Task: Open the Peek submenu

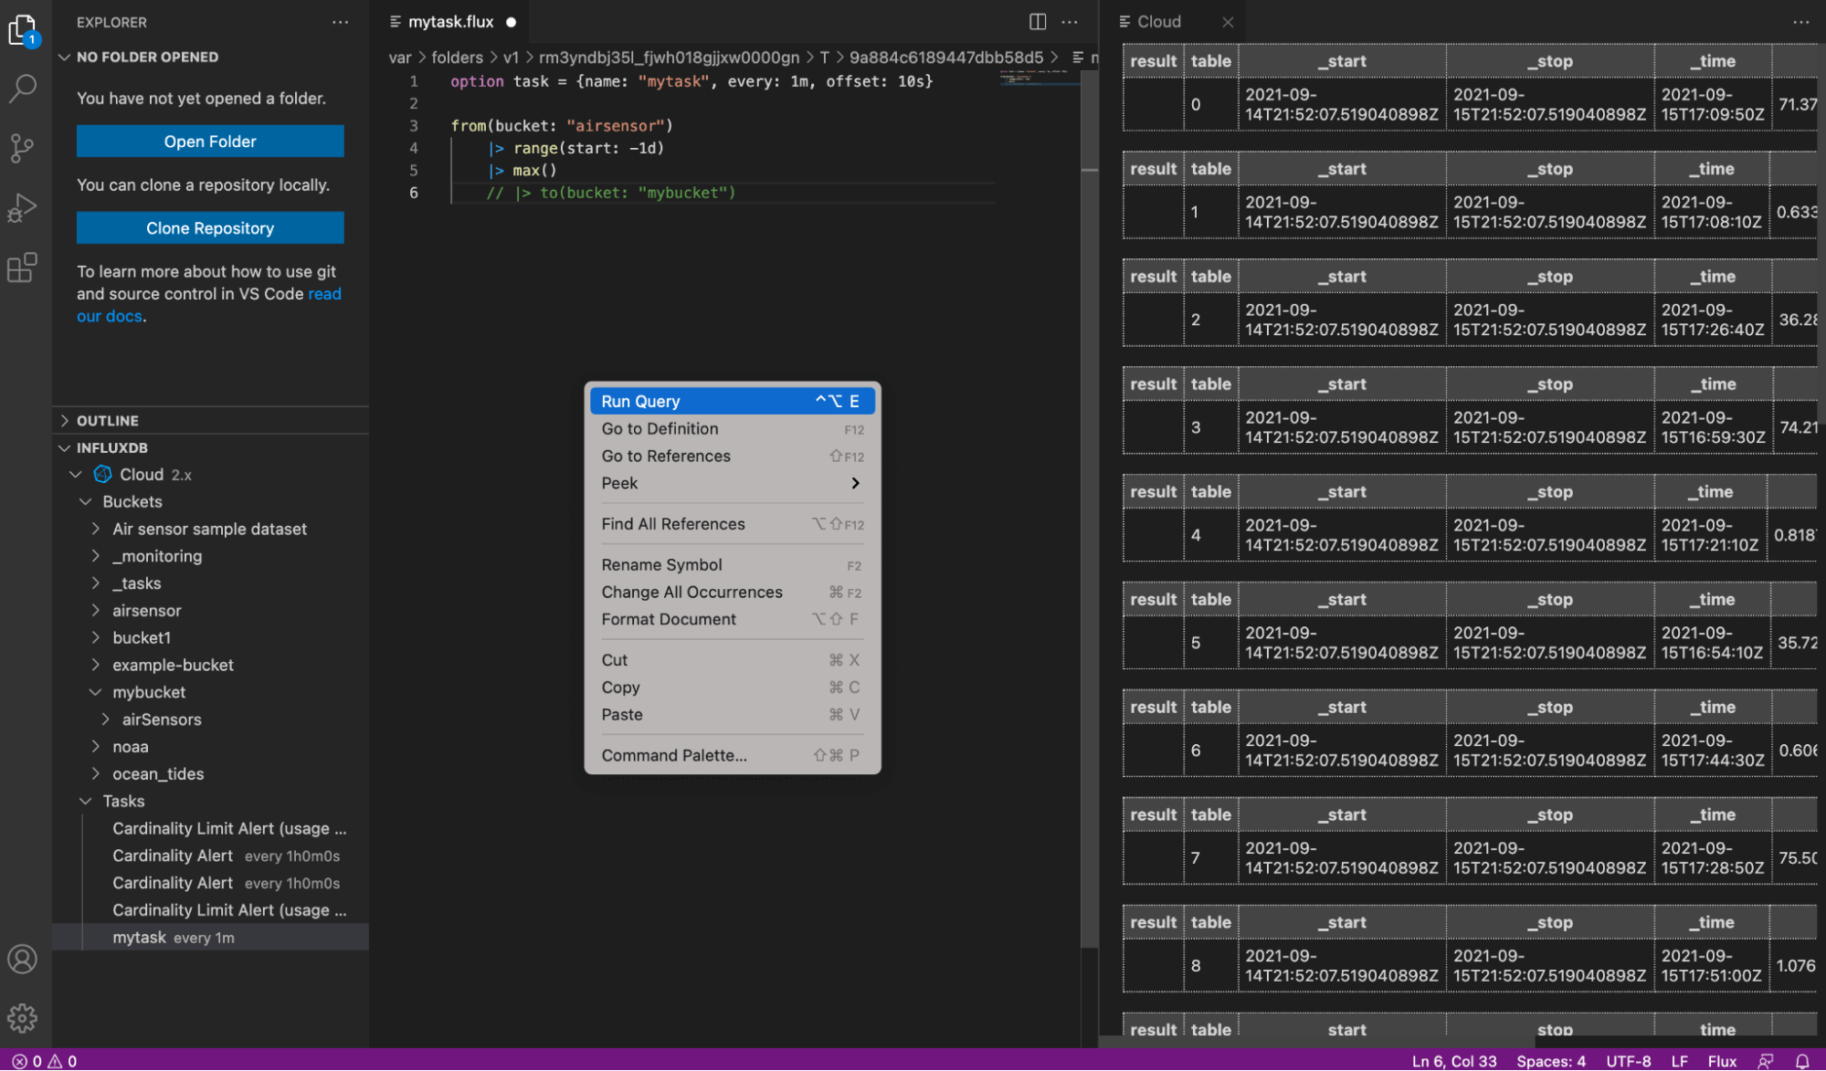Action: (x=732, y=484)
